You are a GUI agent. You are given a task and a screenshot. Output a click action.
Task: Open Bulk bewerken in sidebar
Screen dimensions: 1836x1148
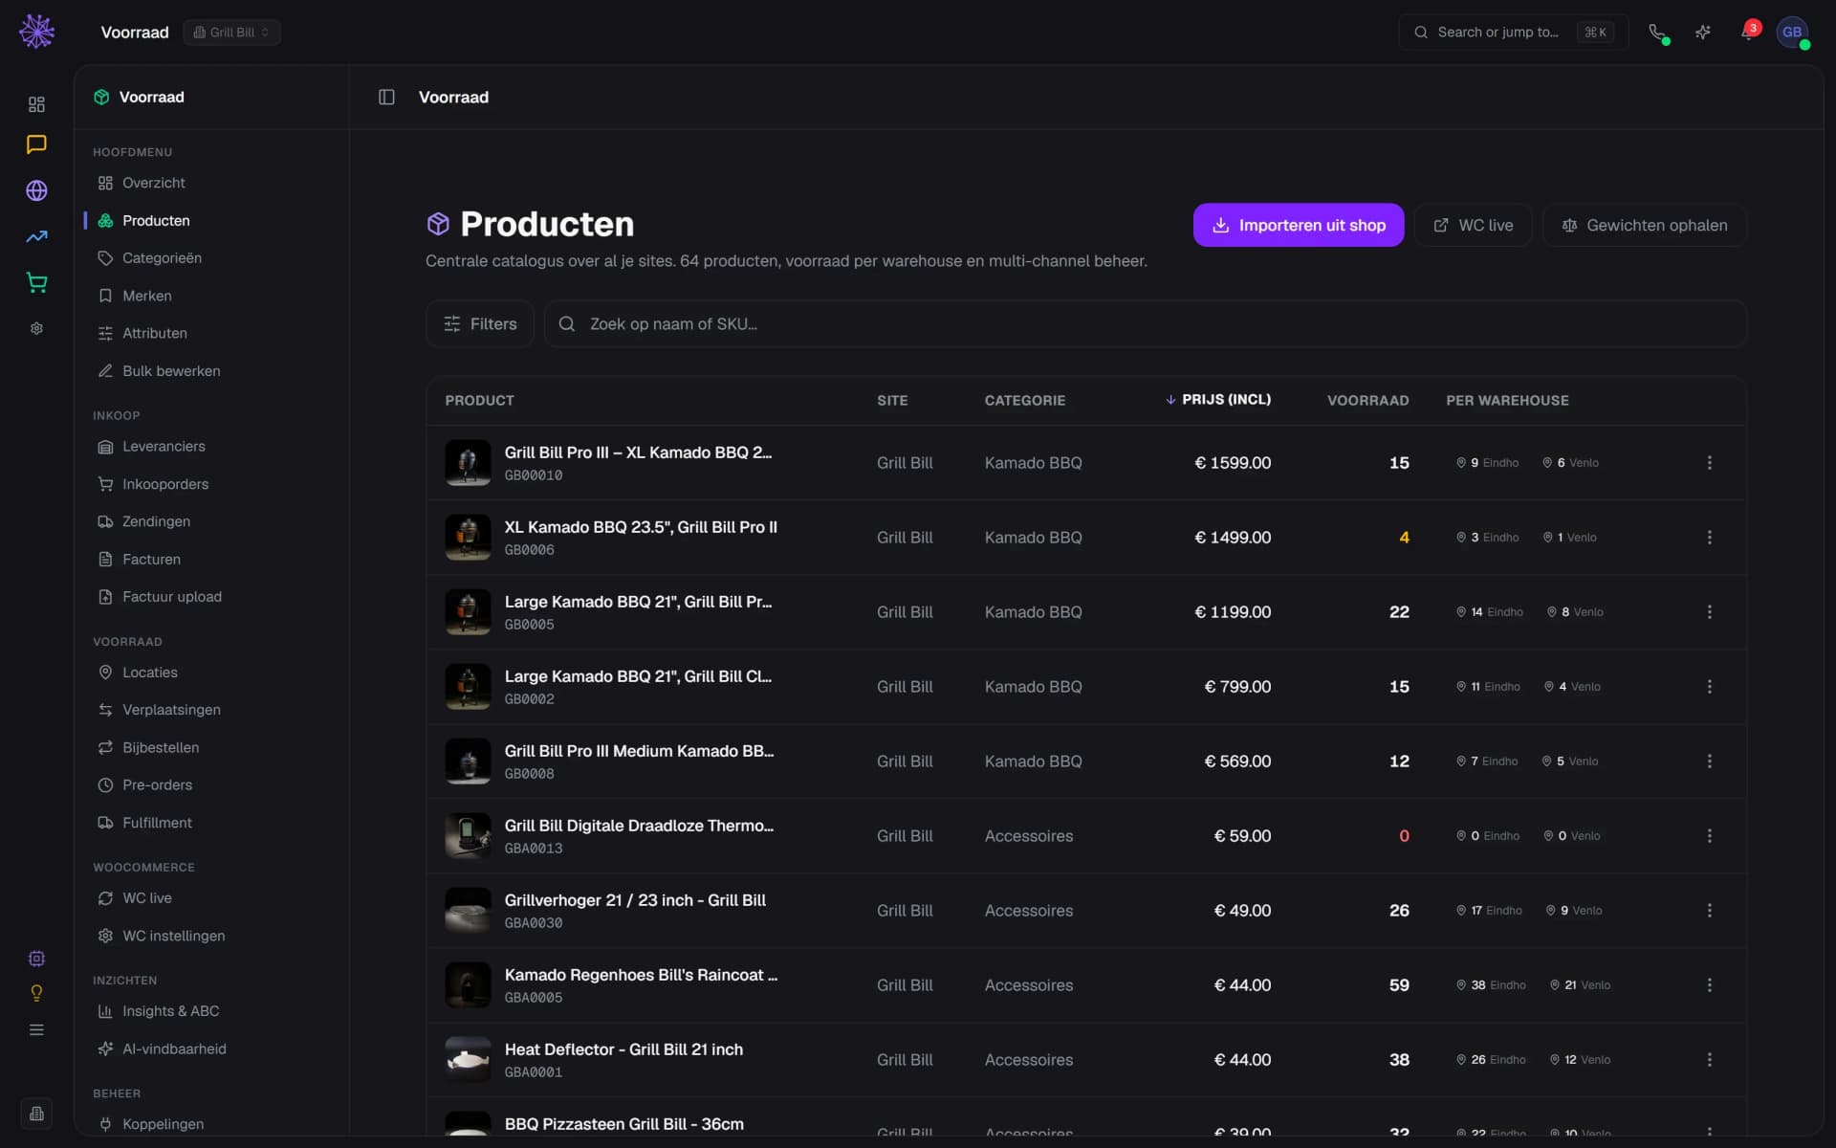point(171,371)
